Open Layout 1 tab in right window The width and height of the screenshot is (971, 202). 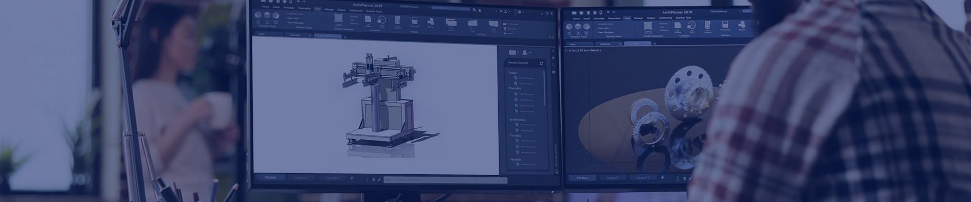click(x=612, y=178)
